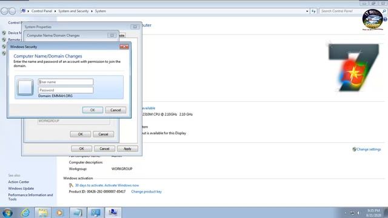388x218 pixels.
Task: Show hidden system tray icons
Action: [346, 213]
